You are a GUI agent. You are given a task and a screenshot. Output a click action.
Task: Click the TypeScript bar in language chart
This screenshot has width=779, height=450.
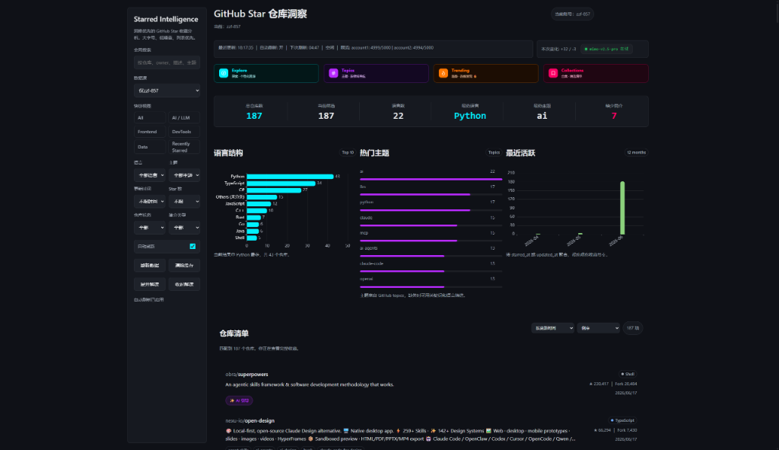click(x=281, y=184)
